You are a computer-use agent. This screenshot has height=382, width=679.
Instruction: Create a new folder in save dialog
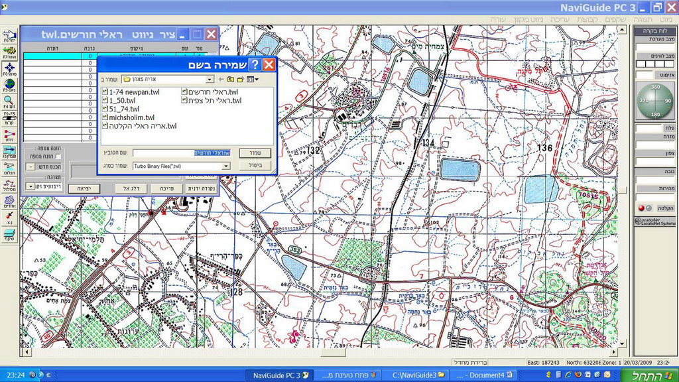(240, 80)
